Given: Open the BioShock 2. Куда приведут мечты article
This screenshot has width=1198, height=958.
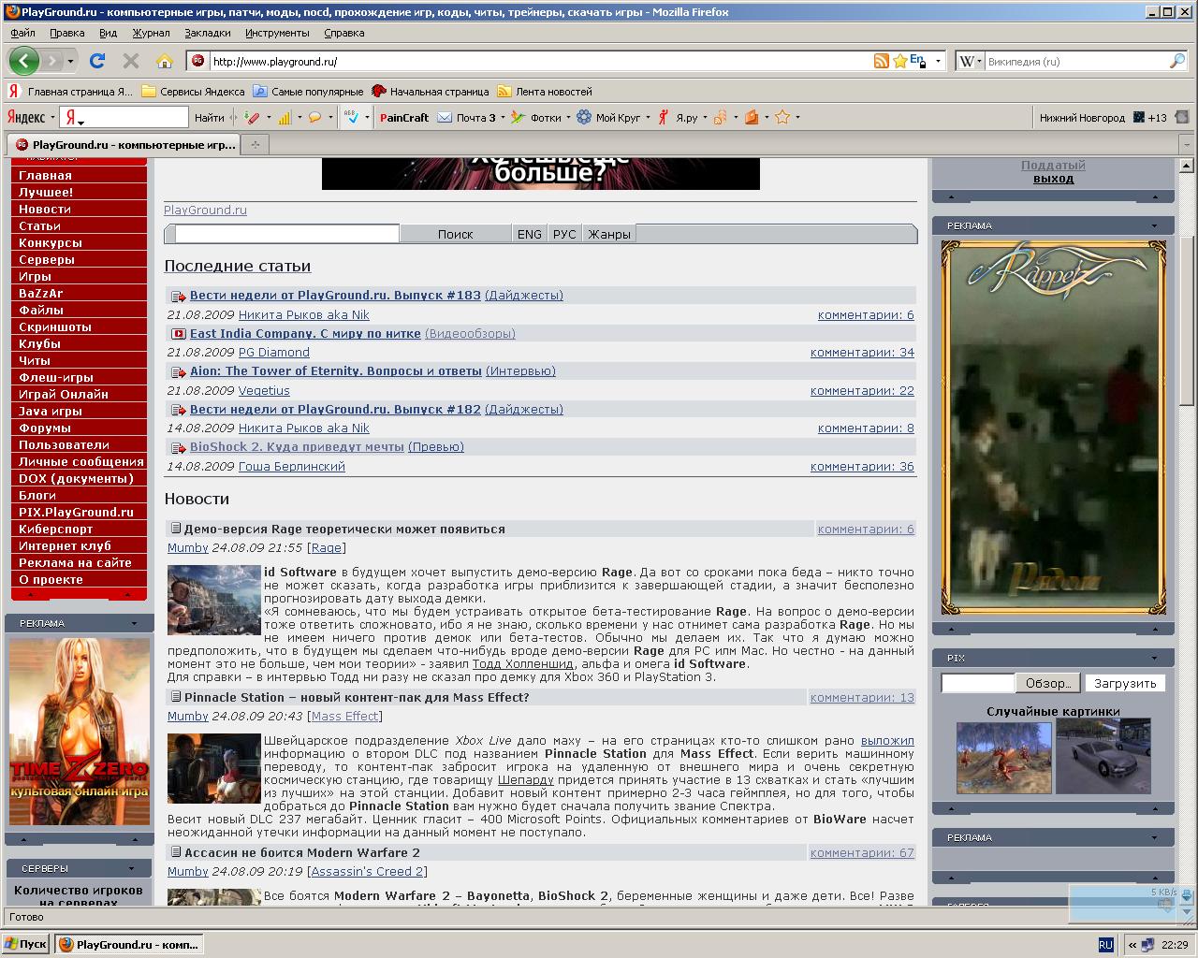Looking at the screenshot, I should 297,447.
